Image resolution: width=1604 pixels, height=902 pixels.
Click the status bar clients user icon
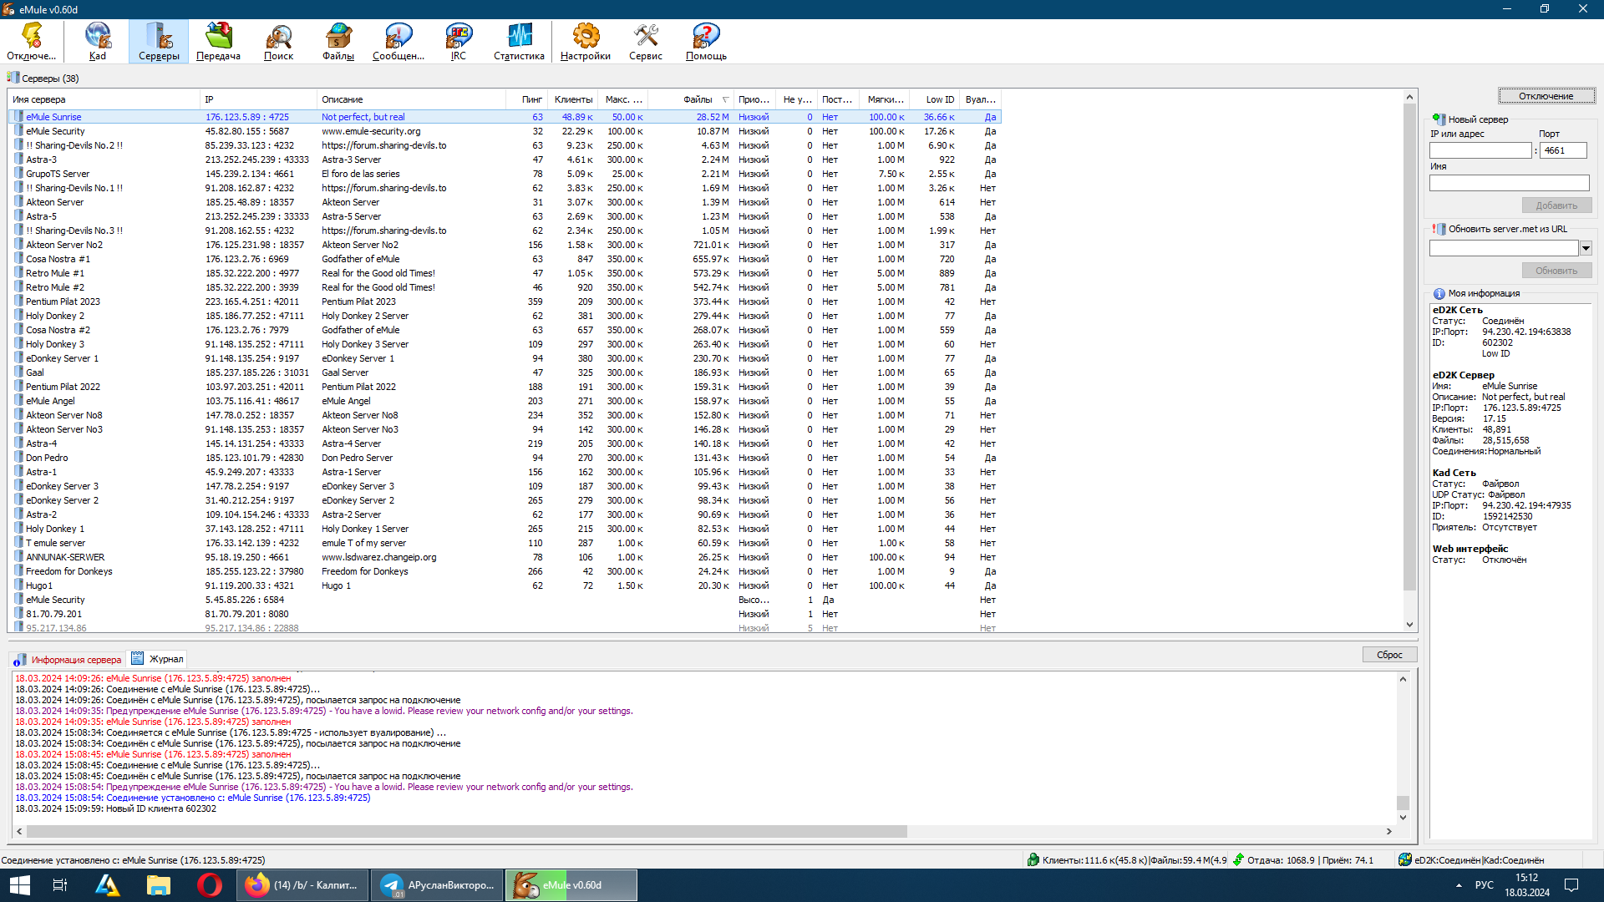point(1033,859)
